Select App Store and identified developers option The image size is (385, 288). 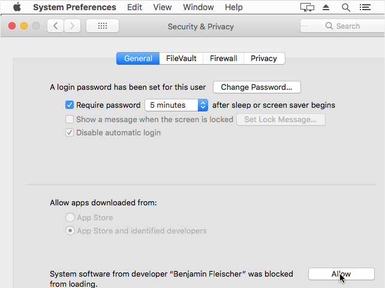point(70,231)
